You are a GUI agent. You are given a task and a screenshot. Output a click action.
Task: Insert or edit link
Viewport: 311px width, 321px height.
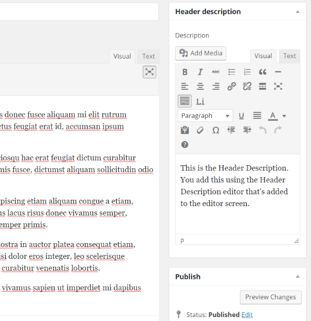tap(232, 86)
